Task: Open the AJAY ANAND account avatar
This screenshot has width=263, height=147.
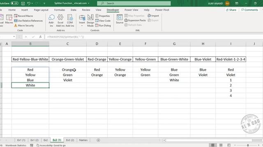Action: click(227, 3)
